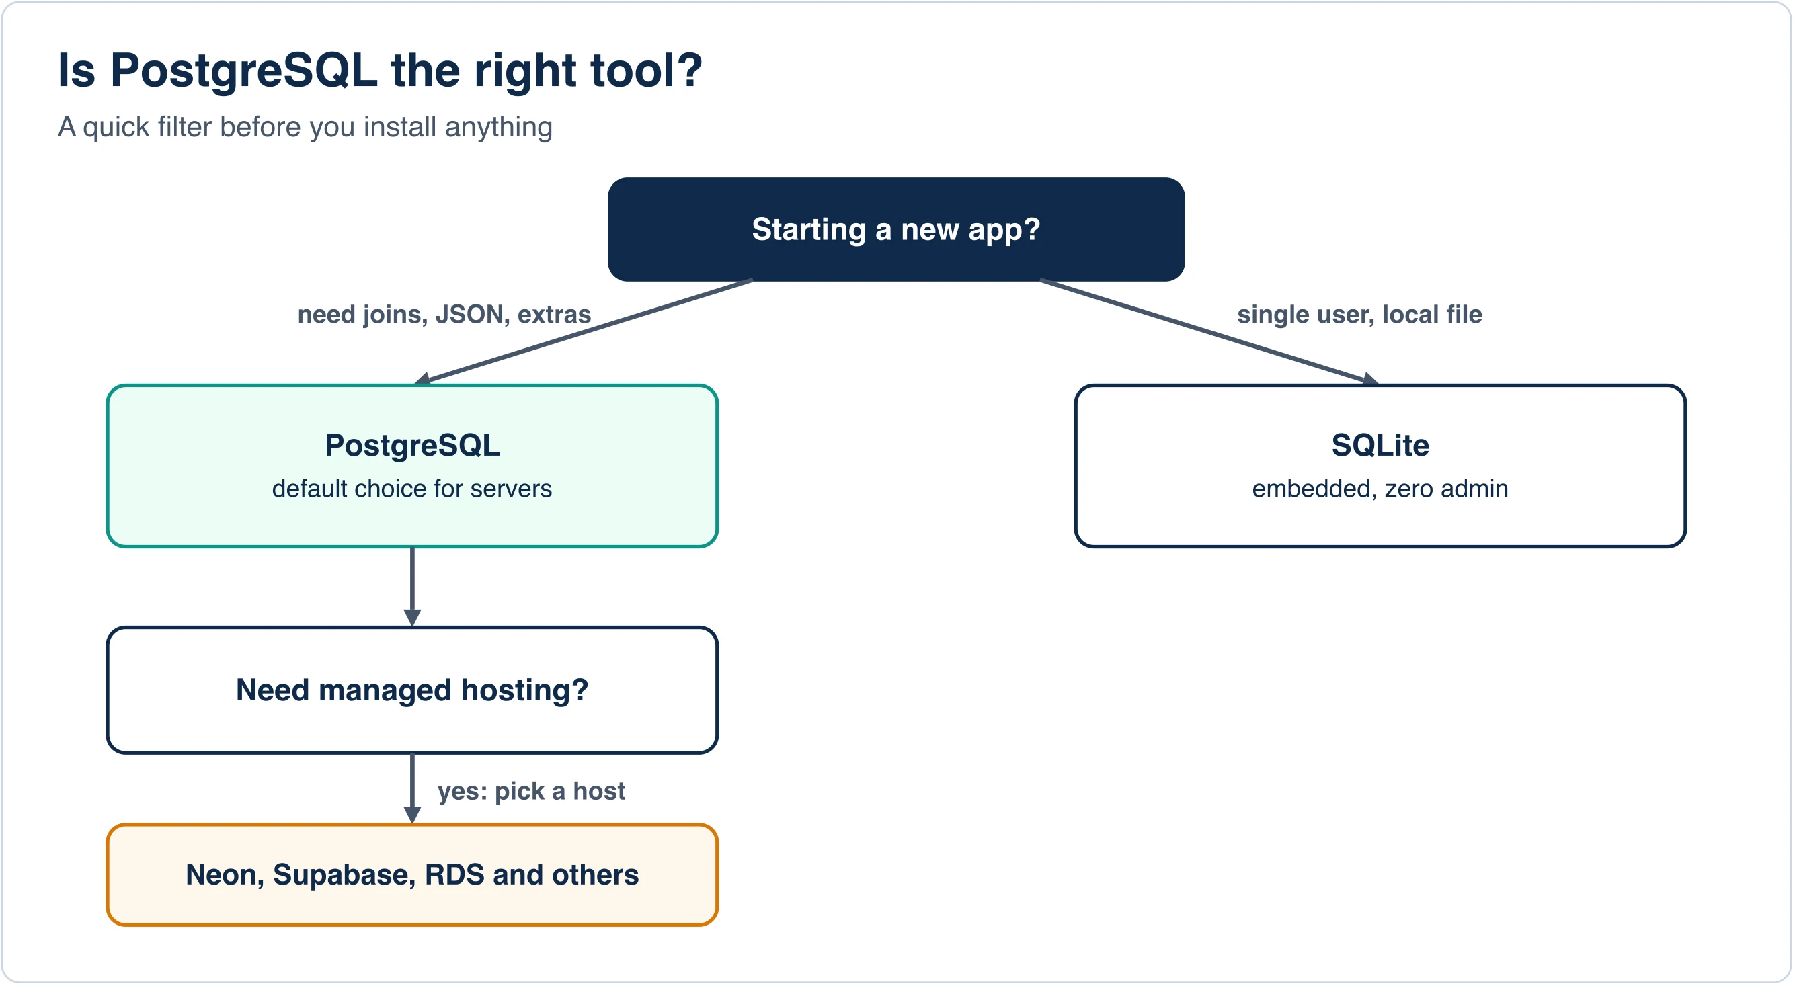The image size is (1793, 986).
Task: Click the 'yes: pick a host' label
Action: tap(531, 792)
